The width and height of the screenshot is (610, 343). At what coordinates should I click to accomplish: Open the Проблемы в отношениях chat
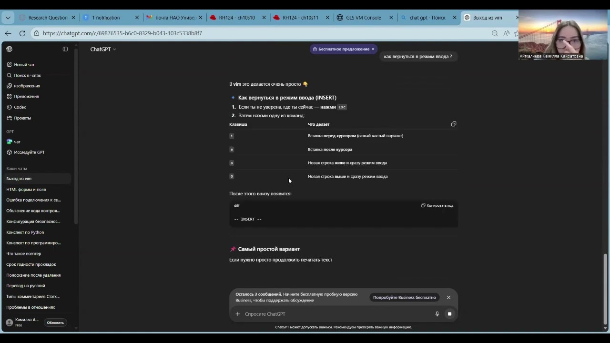(x=37, y=307)
